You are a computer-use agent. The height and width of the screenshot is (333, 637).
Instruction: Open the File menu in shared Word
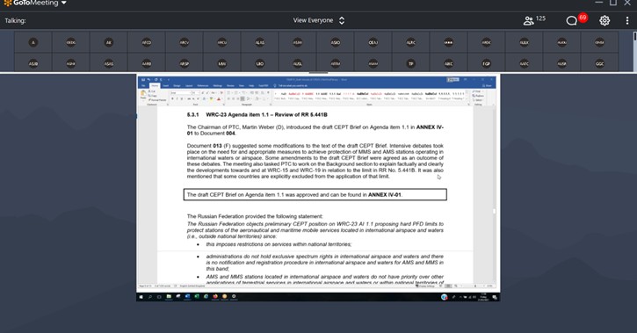(x=143, y=86)
